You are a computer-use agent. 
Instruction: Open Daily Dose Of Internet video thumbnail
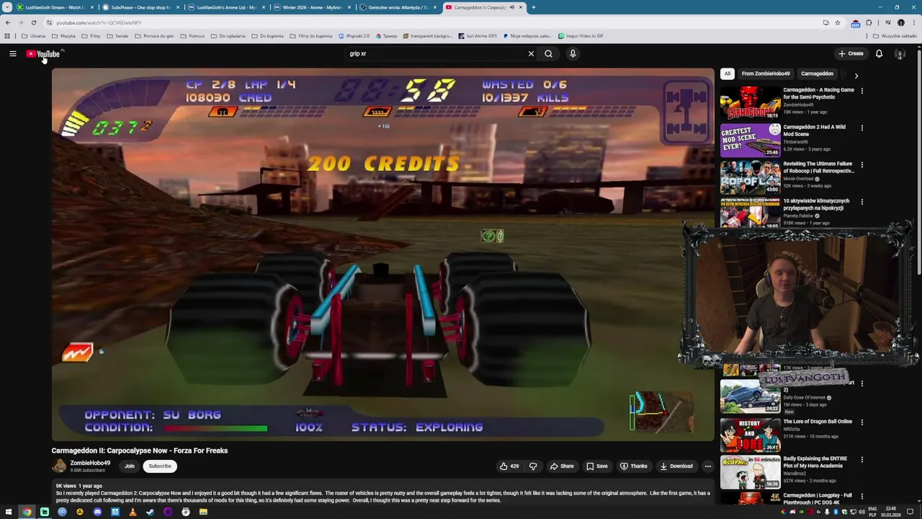[x=750, y=396]
